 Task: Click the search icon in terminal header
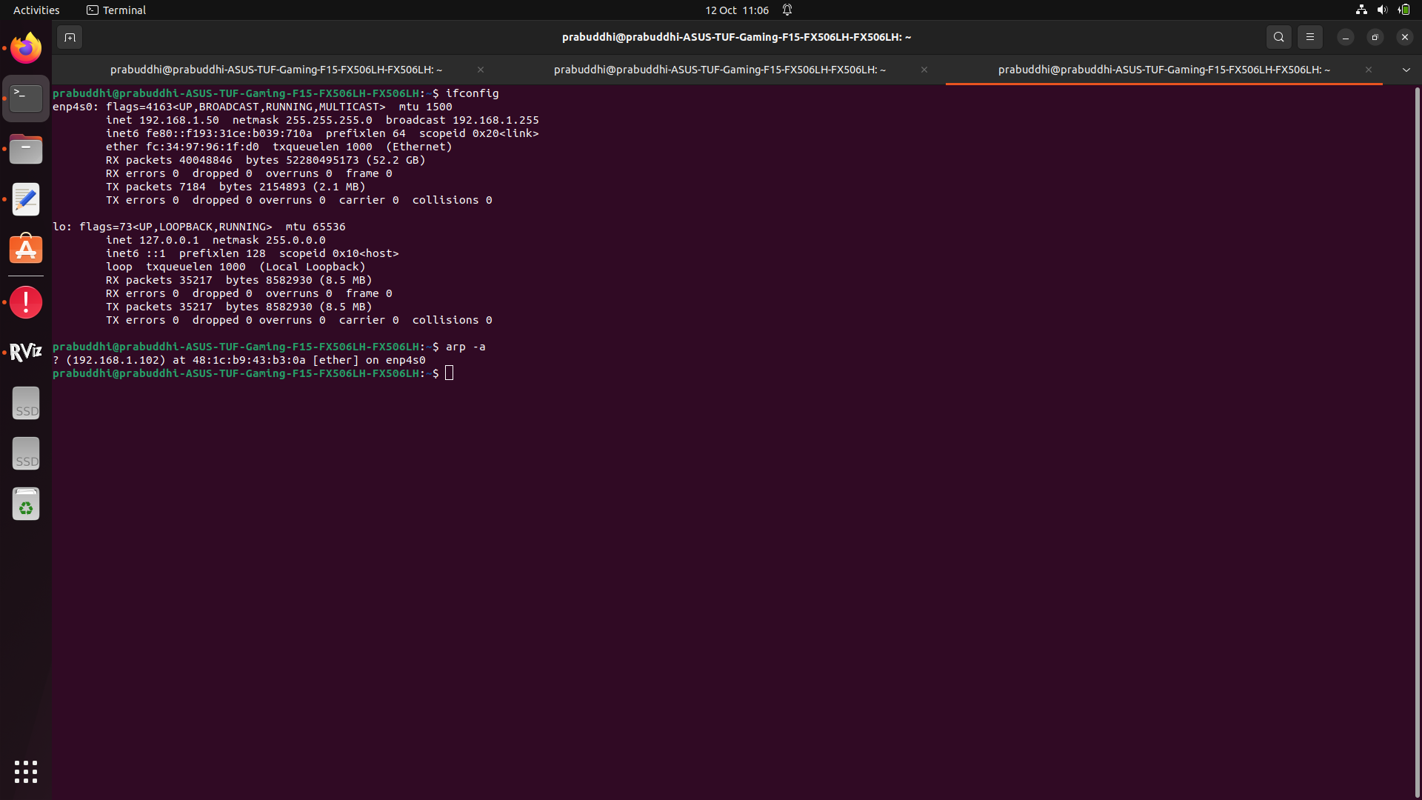(x=1278, y=36)
